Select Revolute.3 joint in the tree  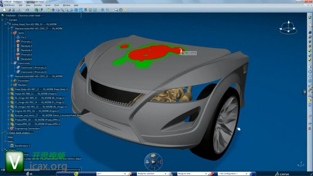click(x=26, y=46)
